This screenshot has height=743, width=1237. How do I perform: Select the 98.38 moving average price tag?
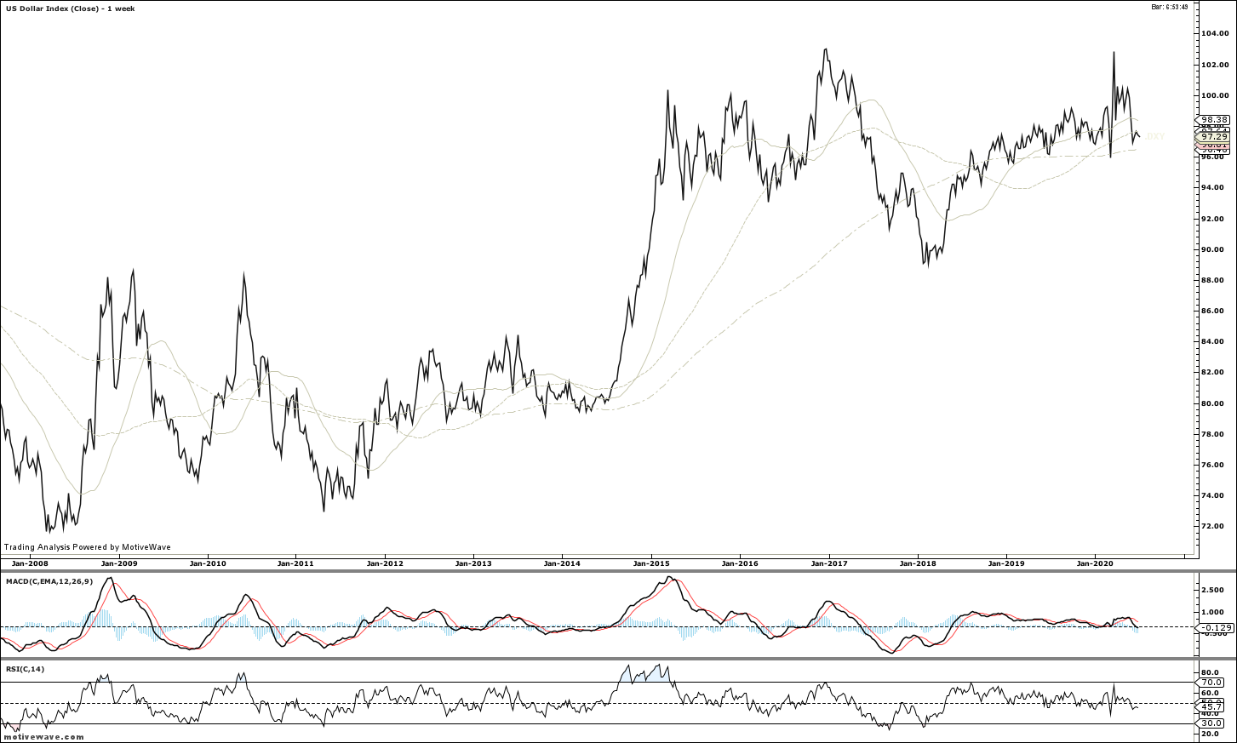pos(1213,120)
